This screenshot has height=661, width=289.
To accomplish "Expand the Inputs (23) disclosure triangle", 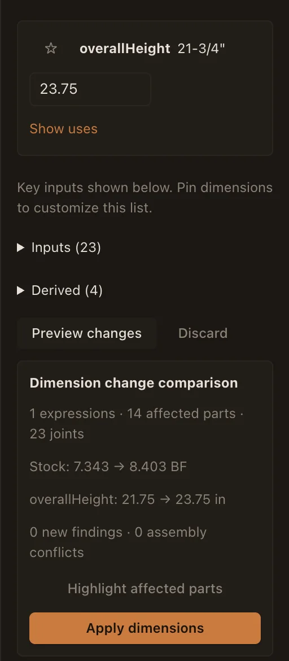I will click(20, 247).
